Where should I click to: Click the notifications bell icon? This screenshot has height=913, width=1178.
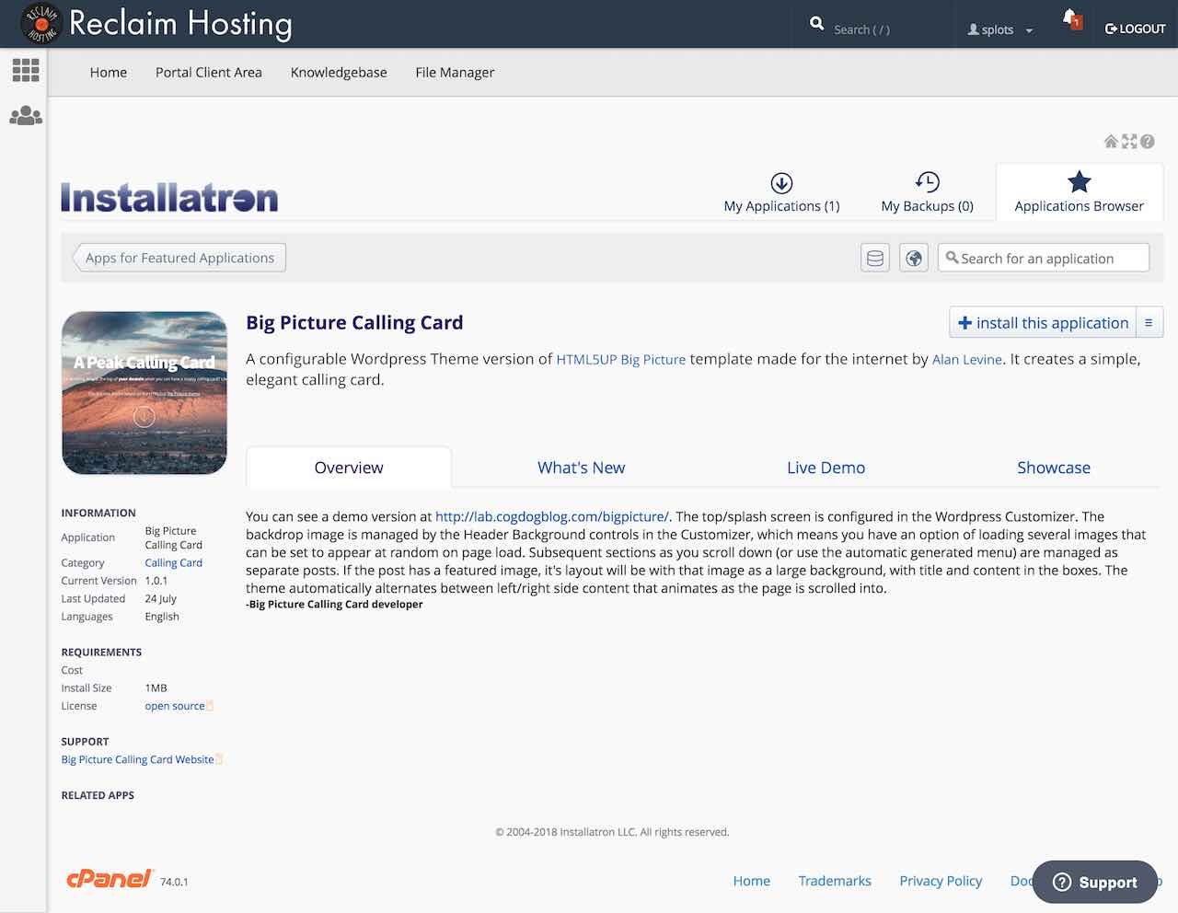click(1070, 19)
